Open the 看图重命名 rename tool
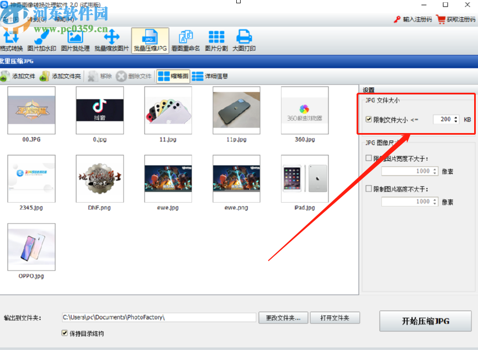Viewport: 478px width, 350px height. tap(185, 40)
